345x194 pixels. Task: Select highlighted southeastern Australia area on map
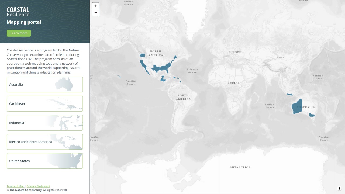(312, 115)
